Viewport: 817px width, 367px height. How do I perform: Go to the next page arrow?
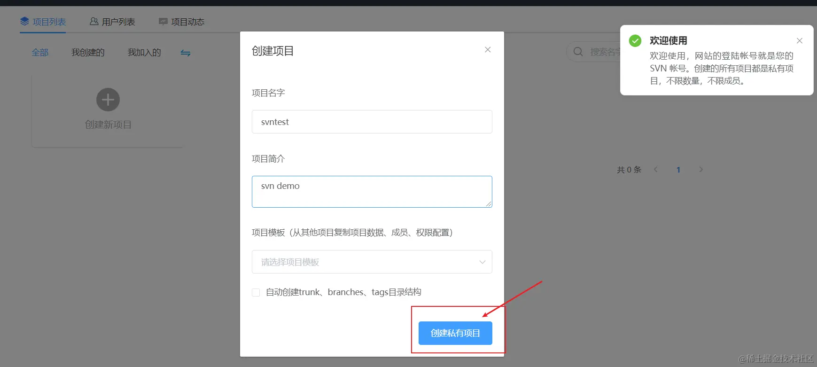(701, 170)
